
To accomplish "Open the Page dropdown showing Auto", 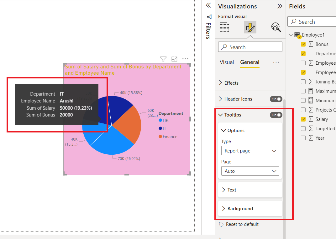I will 250,171.
